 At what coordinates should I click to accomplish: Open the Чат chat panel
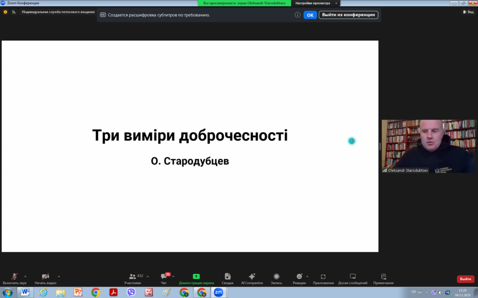coord(164,278)
